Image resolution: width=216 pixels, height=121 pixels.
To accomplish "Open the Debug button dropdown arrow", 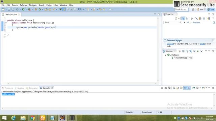I will pos(20,9).
